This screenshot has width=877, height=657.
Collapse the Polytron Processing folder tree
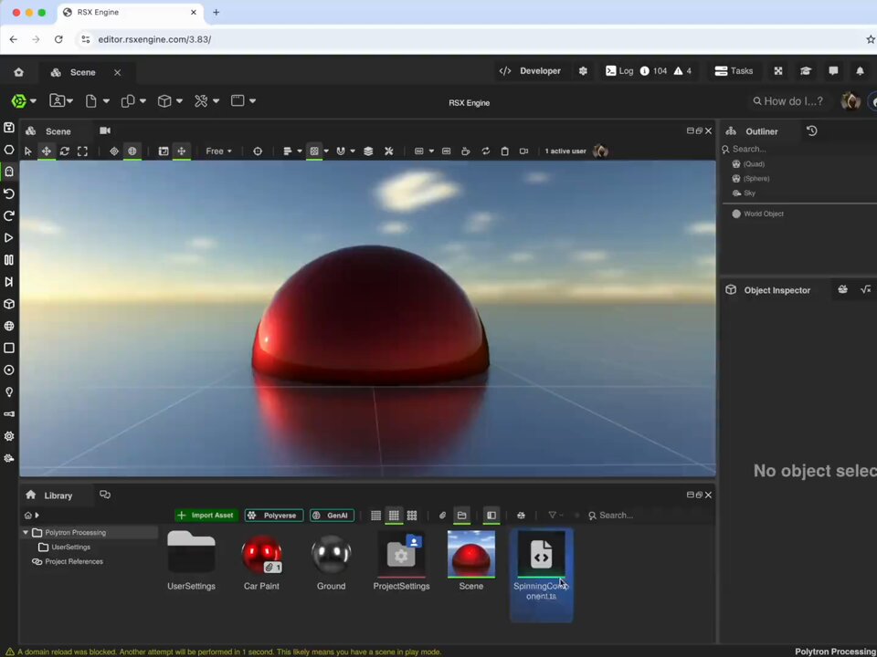click(x=26, y=532)
